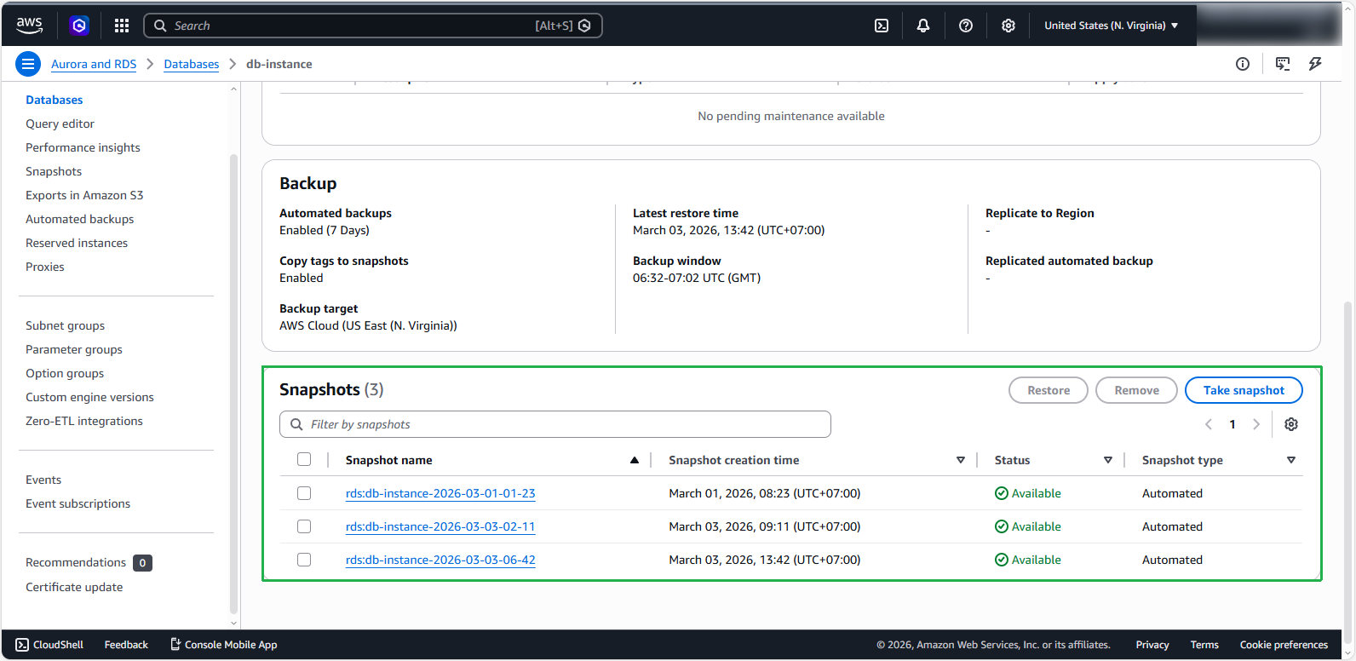Image resolution: width=1356 pixels, height=661 pixels.
Task: Click the Remove button
Action: (x=1136, y=390)
